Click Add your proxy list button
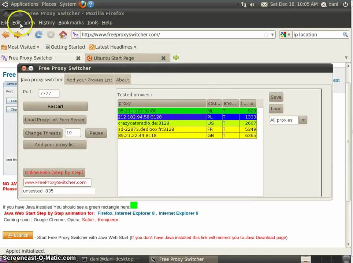 pyautogui.click(x=55, y=145)
